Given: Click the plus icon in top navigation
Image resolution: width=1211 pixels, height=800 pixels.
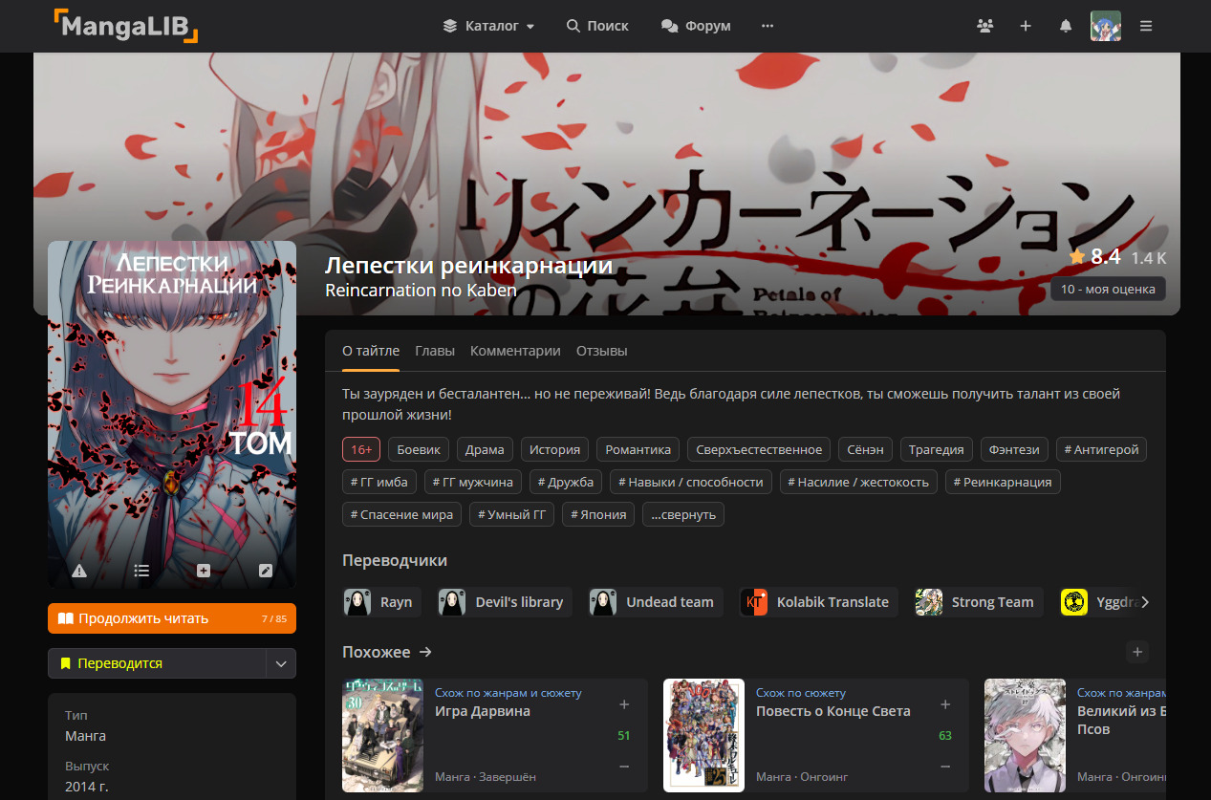Looking at the screenshot, I should [x=1026, y=26].
